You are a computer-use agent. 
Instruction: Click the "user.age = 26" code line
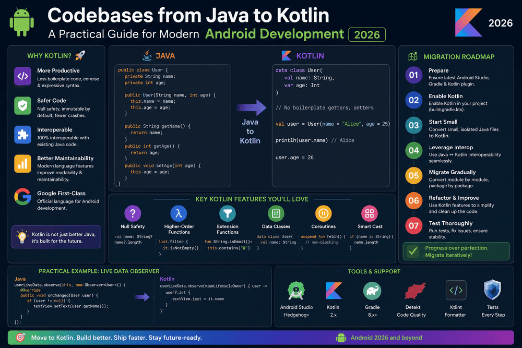[x=294, y=158]
